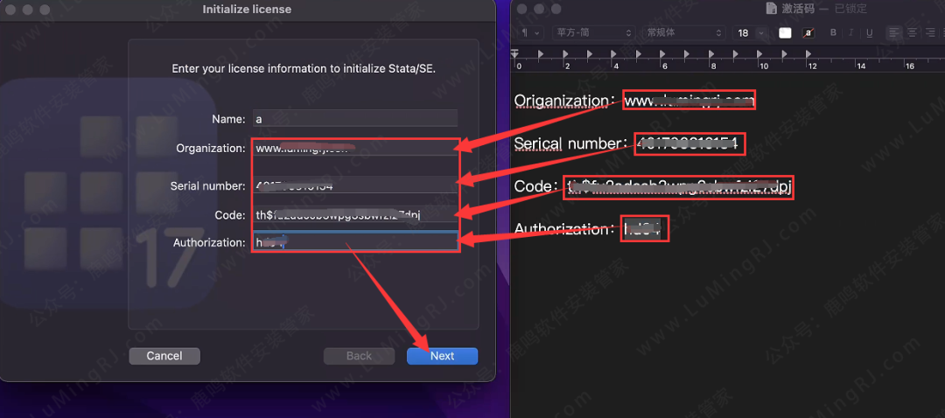Click the greyed-out Back button
Image resolution: width=945 pixels, height=418 pixels.
(x=359, y=356)
